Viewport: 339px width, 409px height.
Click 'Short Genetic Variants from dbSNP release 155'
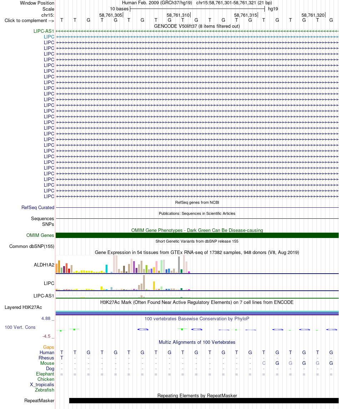pyautogui.click(x=197, y=241)
